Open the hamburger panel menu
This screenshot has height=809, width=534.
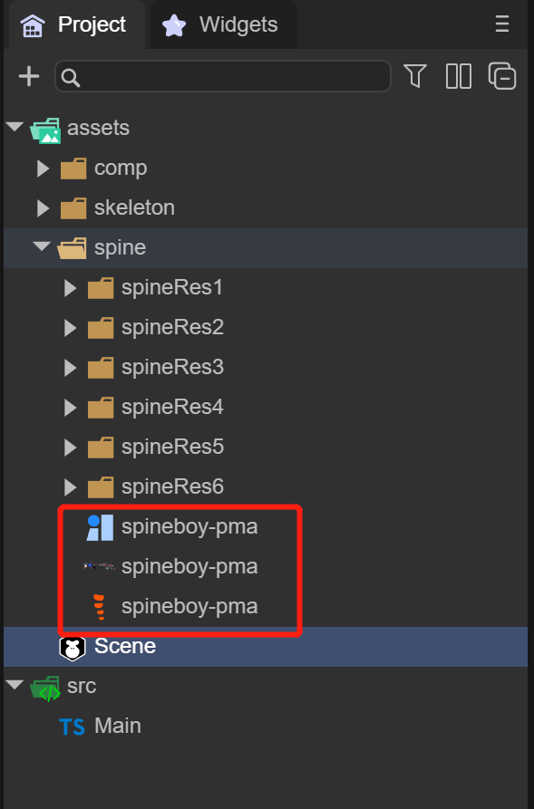(x=502, y=24)
